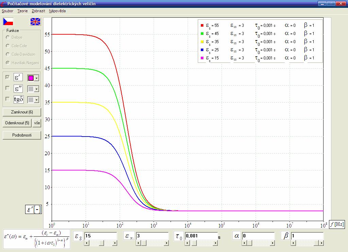Click the τ0 value field showing 0,001
This screenshot has width=348, height=252.
pyautogui.click(x=201, y=236)
